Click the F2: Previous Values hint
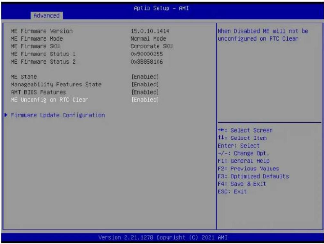This screenshot has height=244, width=324. tap(249, 168)
